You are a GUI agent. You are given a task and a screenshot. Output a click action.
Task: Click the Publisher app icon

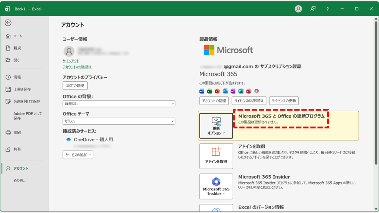point(241,91)
